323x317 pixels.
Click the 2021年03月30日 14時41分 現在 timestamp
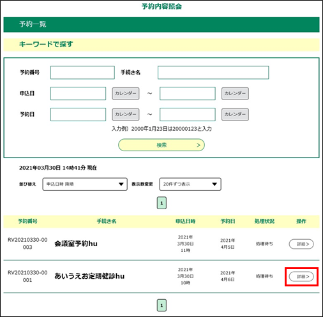pos(58,168)
